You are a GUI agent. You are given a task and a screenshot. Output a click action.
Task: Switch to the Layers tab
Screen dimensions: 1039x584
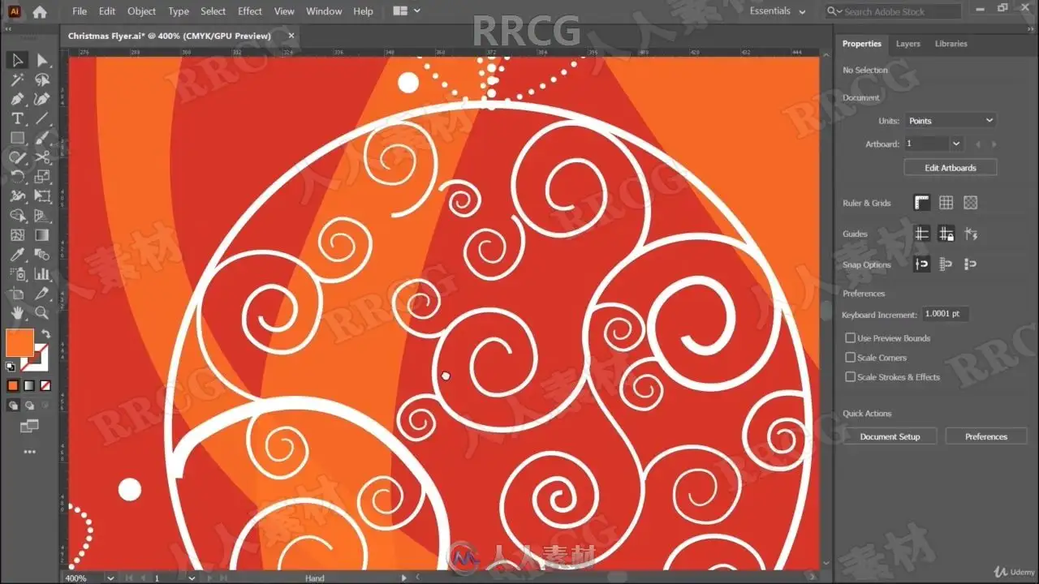coord(908,44)
